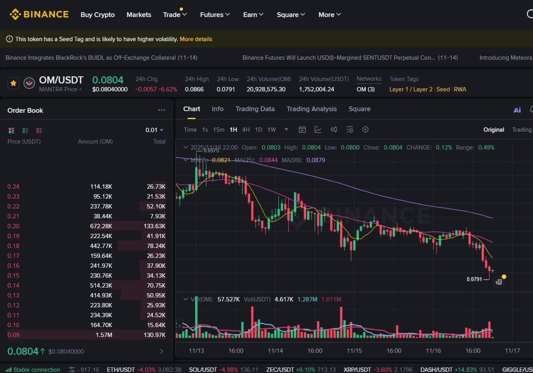Click the info icon in Seed Tag banner

tap(9, 39)
